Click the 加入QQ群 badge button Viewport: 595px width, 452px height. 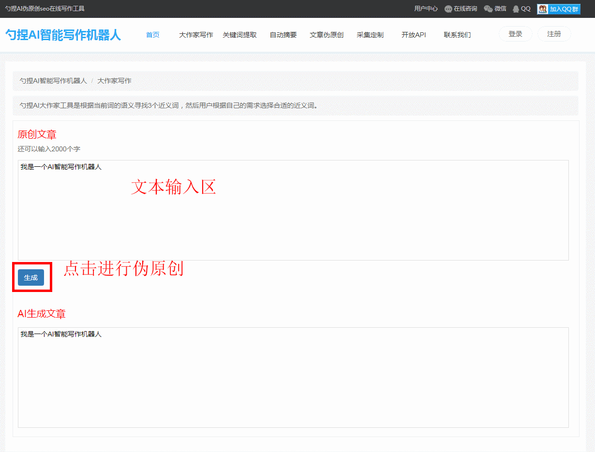558,9
